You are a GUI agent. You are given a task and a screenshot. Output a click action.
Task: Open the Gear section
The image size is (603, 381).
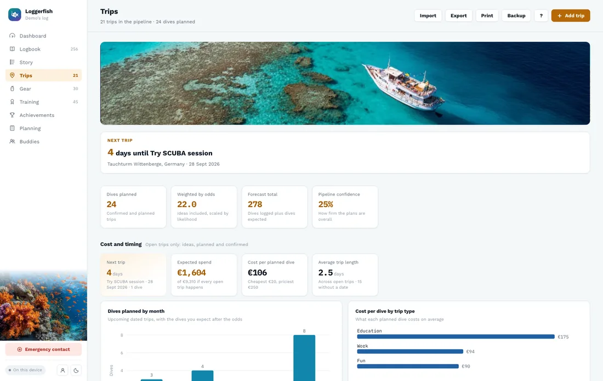(43, 88)
